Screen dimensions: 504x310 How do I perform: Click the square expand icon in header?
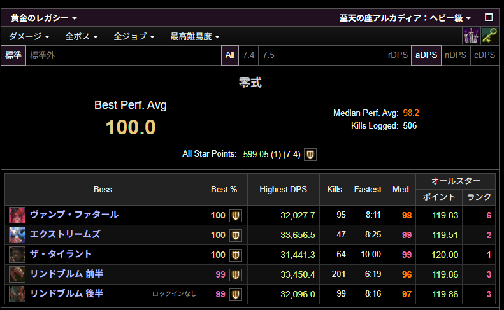[x=489, y=17]
